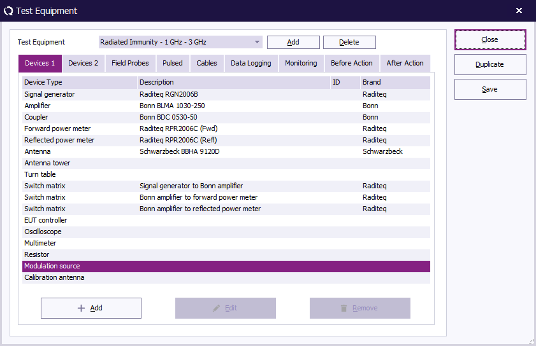Select the Before Action tab
The width and height of the screenshot is (536, 346).
(352, 63)
